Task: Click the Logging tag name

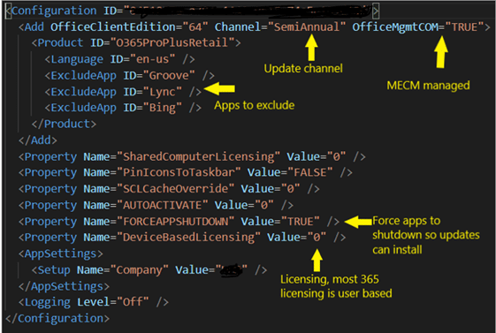Action: (48, 302)
